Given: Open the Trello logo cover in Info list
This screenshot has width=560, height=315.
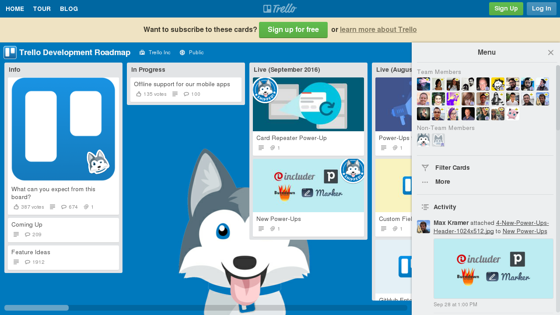Looking at the screenshot, I should [x=63, y=129].
